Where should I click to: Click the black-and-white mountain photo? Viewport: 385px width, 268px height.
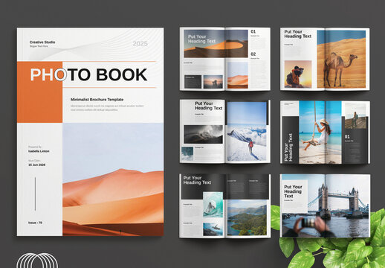(x=203, y=134)
